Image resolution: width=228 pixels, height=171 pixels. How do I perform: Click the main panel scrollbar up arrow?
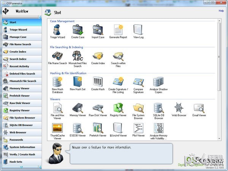(219, 21)
